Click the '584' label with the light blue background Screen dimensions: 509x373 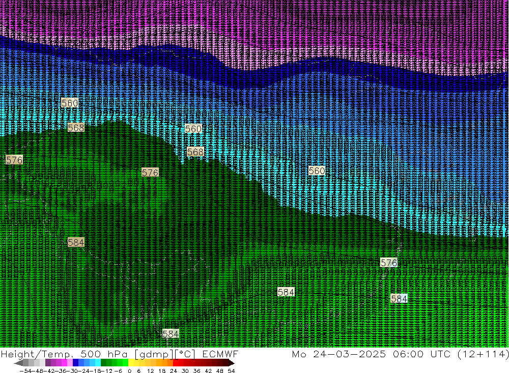pos(399,298)
